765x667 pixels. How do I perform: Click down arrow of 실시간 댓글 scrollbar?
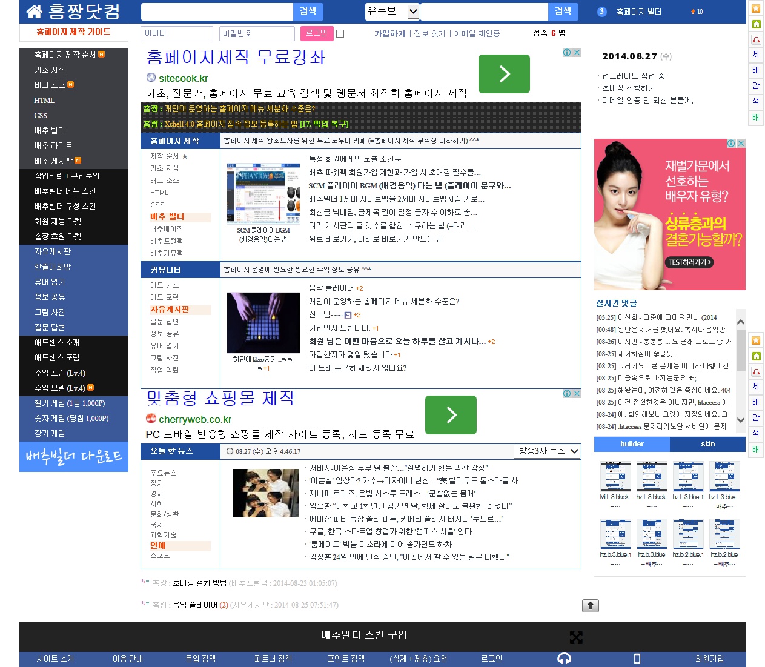coord(740,420)
